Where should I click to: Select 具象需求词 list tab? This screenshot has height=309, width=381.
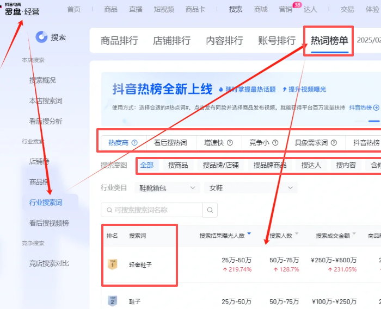pos(316,143)
